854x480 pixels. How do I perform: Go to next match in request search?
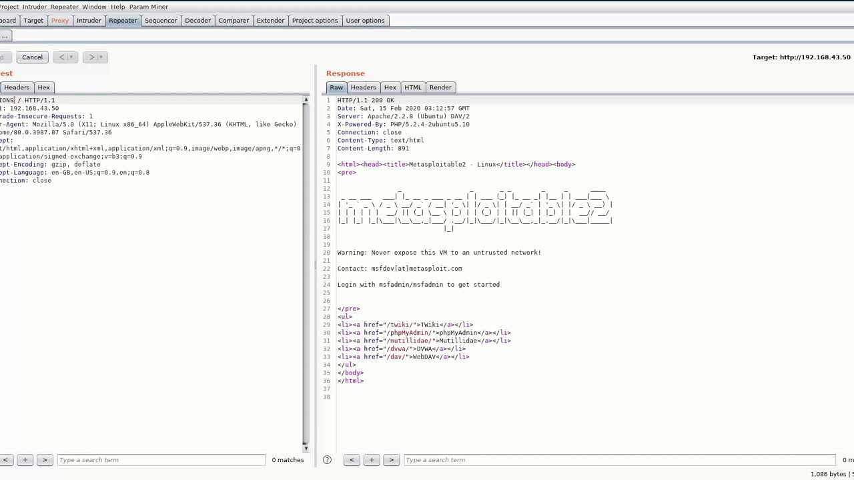45,460
